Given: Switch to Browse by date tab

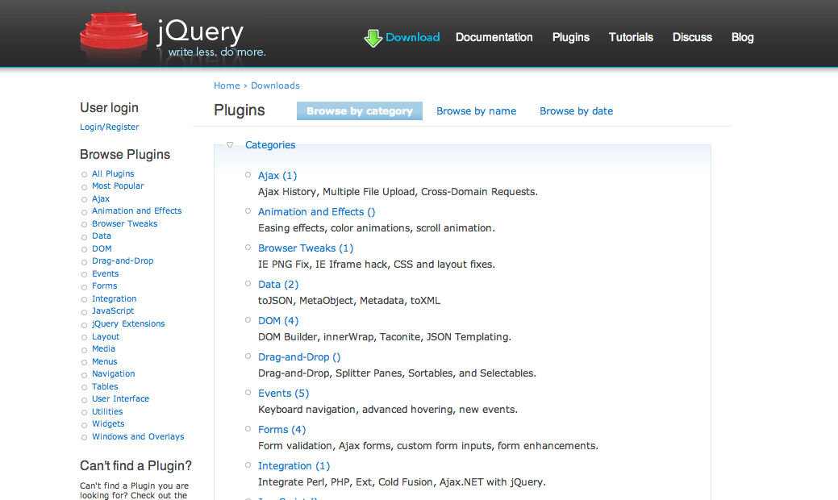Looking at the screenshot, I should point(576,111).
